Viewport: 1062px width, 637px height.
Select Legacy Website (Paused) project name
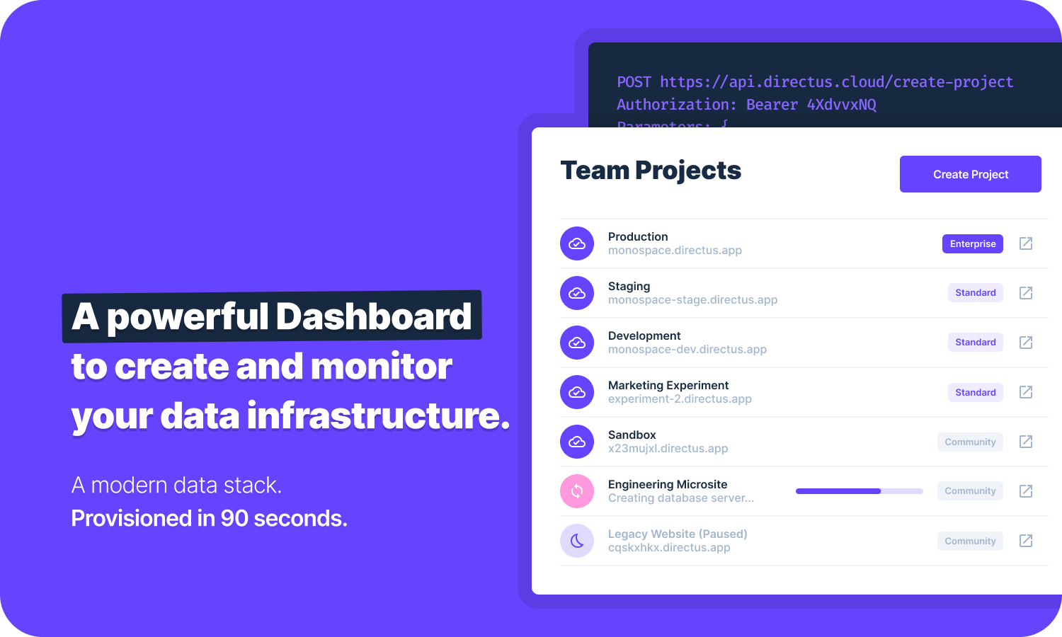coord(678,534)
